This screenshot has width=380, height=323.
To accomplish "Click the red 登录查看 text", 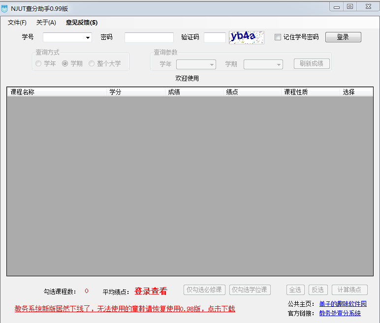I will tap(151, 291).
